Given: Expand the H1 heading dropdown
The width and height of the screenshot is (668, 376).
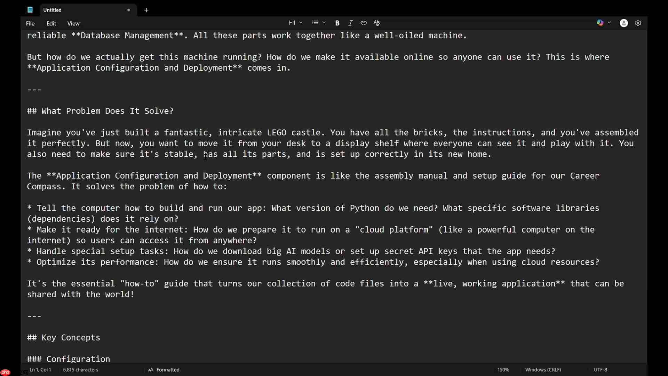Looking at the screenshot, I should click(x=295, y=23).
